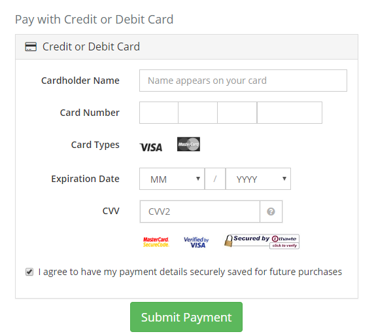
Task: Click the first Card Number box
Action: [x=159, y=113]
